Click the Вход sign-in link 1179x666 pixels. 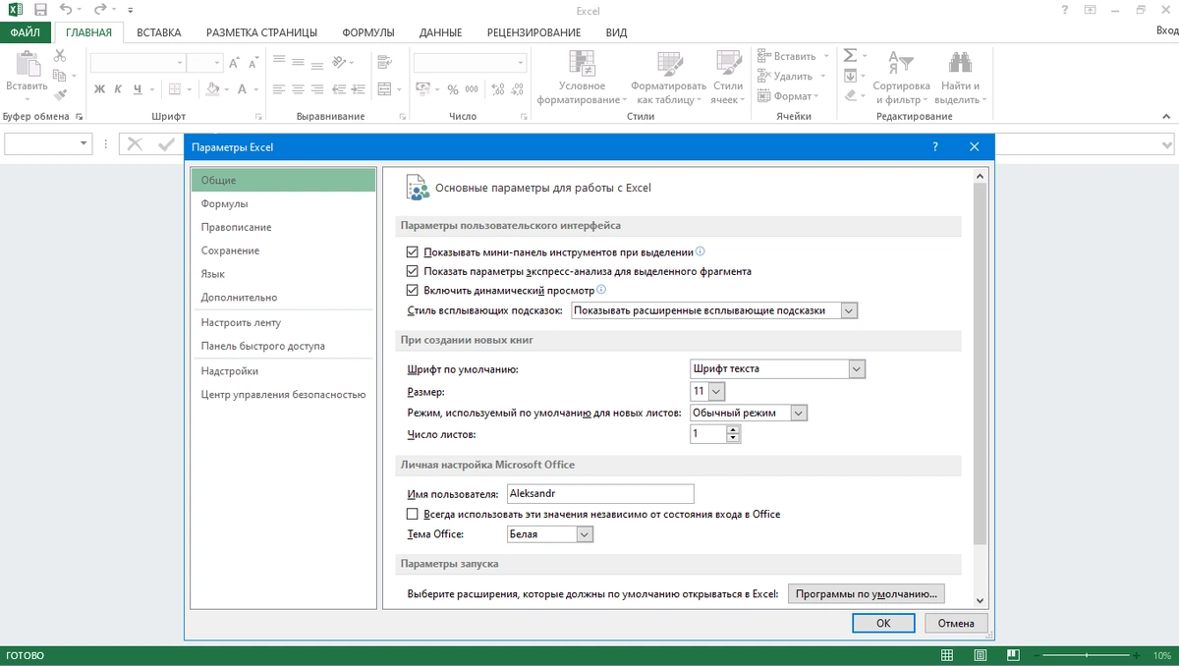tap(1166, 32)
